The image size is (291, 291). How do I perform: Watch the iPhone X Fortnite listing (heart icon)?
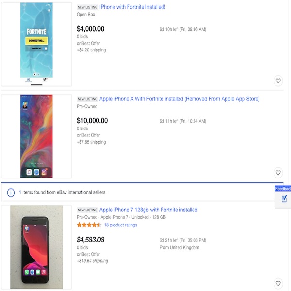278,172
